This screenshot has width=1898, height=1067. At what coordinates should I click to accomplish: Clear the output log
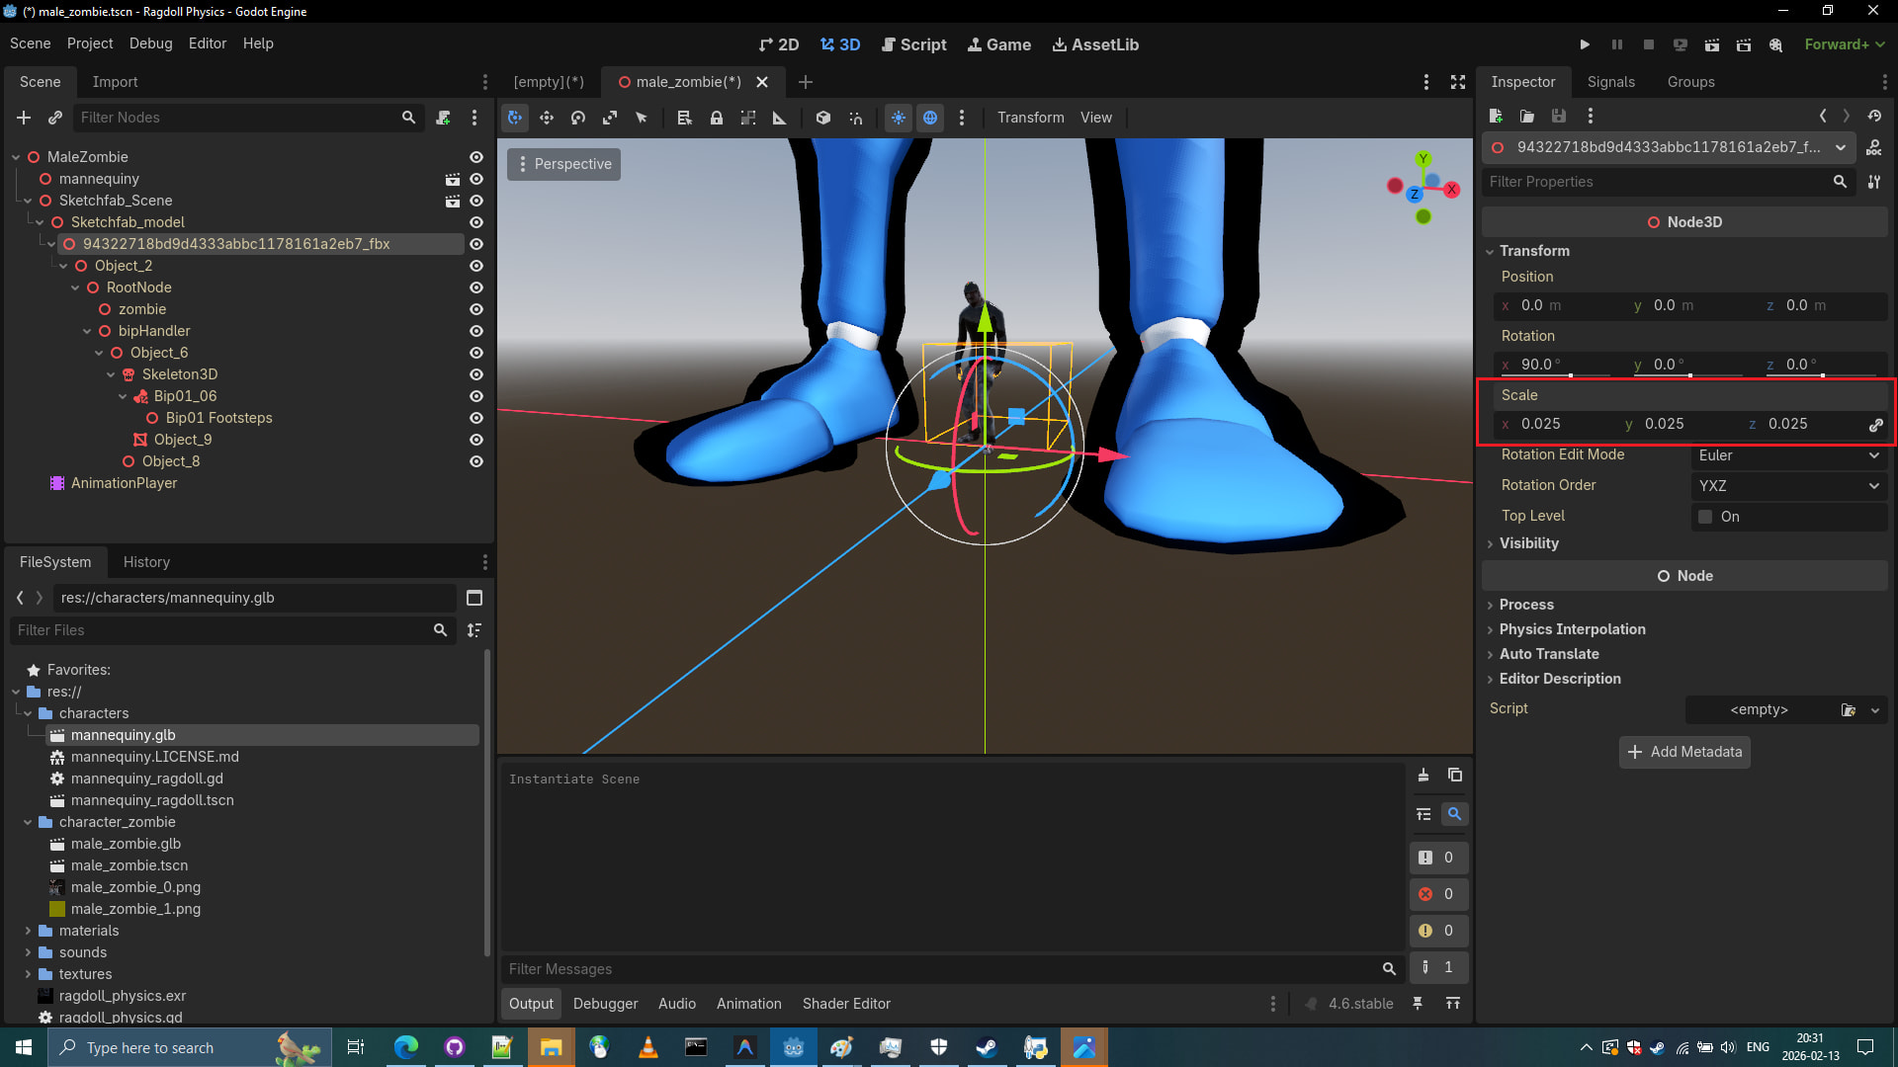click(1423, 776)
